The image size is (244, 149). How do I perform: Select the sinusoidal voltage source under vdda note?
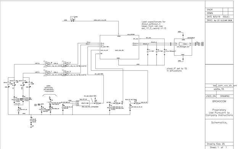click(50, 103)
